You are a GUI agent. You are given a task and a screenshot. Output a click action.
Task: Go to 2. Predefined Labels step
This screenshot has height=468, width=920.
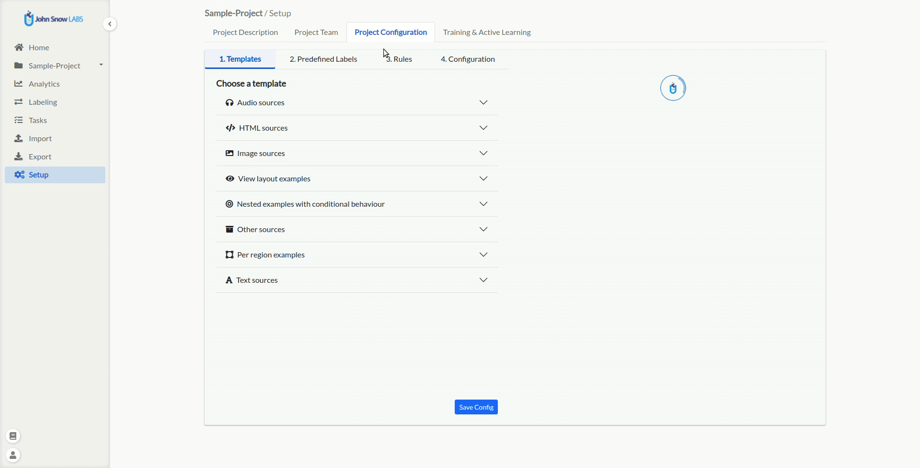(x=323, y=59)
